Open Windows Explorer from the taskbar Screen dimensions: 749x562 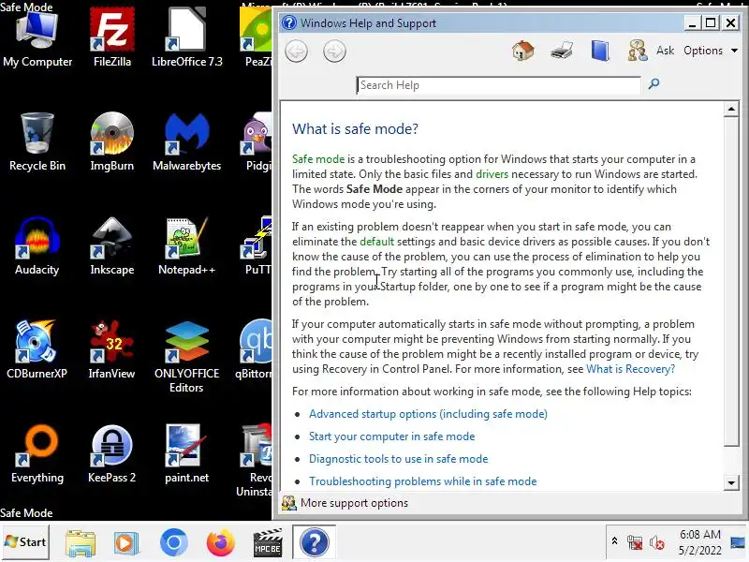(81, 543)
